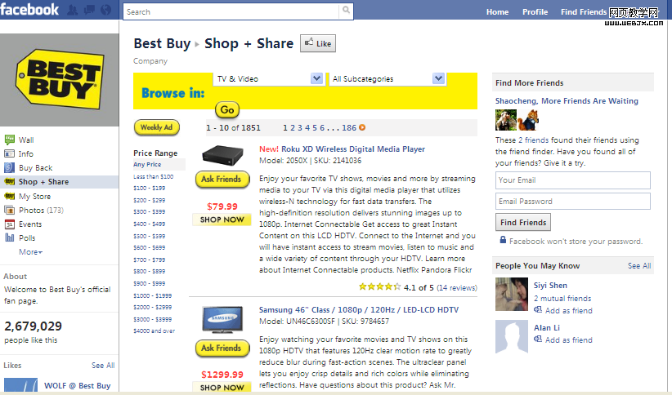
Task: Click the search magnifier icon
Action: point(347,11)
